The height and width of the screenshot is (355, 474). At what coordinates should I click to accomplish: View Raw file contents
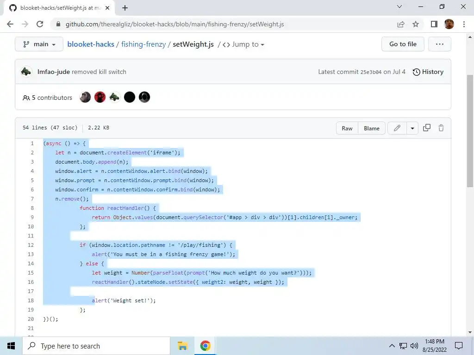[x=347, y=129]
